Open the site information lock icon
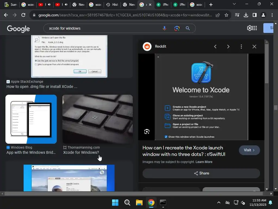278x209 pixels. click(34, 15)
